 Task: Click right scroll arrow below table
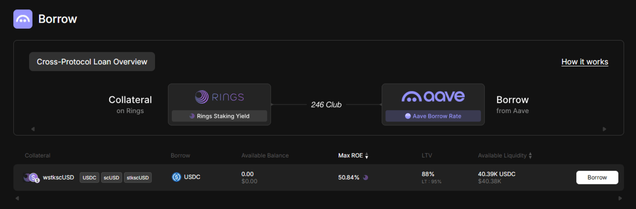pos(620,199)
